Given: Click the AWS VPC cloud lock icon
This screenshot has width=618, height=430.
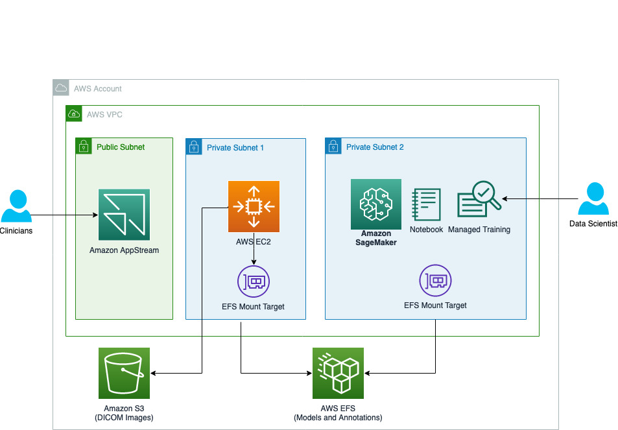Looking at the screenshot, I should coord(74,114).
